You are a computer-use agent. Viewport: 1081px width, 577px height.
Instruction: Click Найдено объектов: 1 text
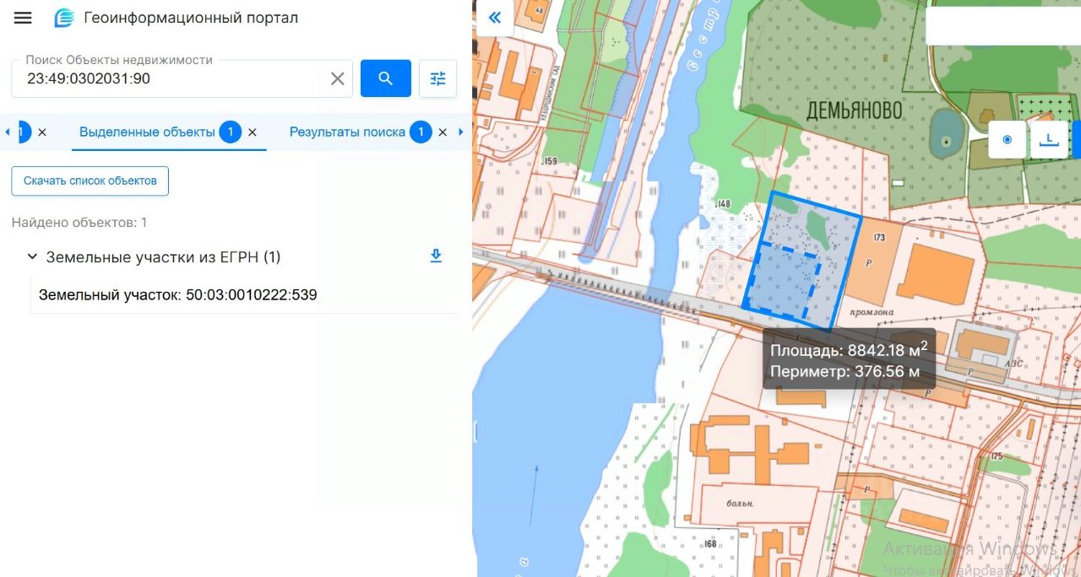pos(79,223)
